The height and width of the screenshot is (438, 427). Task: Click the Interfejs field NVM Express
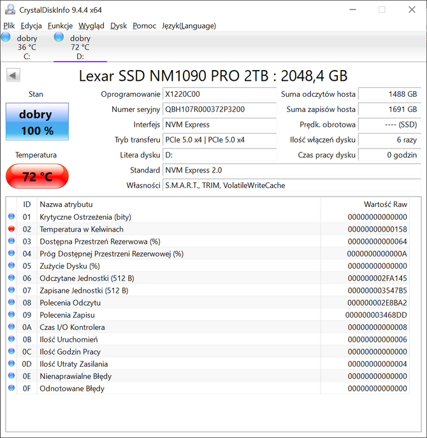point(219,125)
